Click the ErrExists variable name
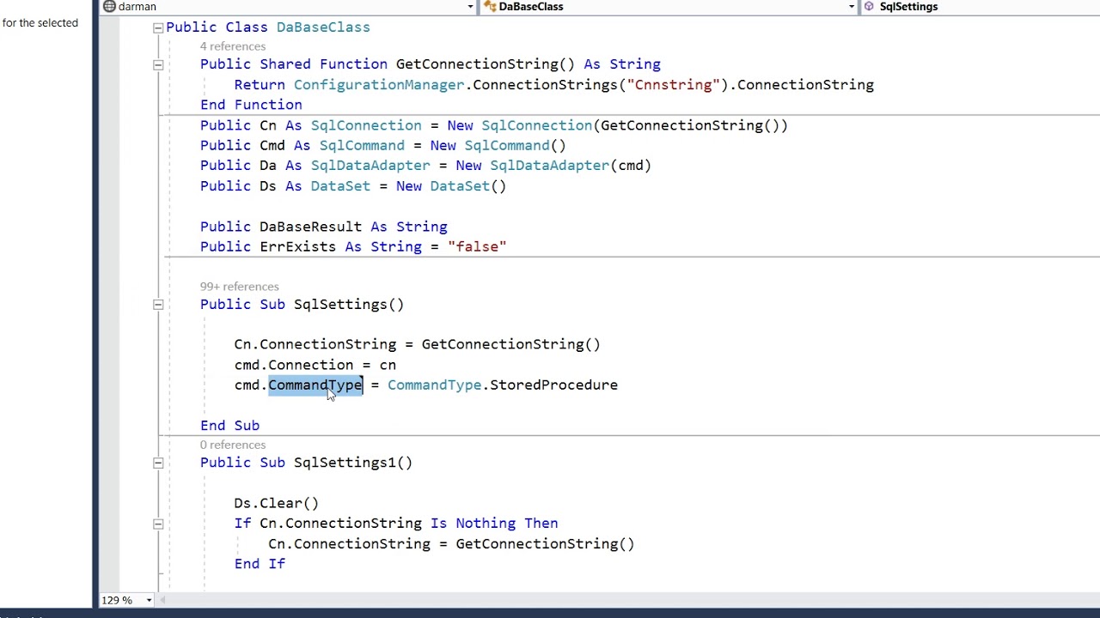This screenshot has width=1100, height=618. 298,247
